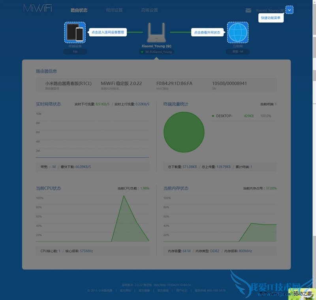This screenshot has height=300, width=316.
Task: Click the CPU usage graph peak
Action: pos(124,196)
